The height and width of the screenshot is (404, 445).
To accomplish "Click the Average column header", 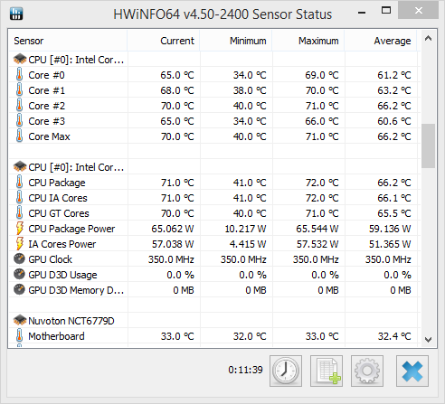I will [x=381, y=41].
